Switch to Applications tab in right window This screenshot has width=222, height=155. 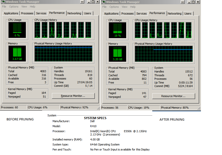[x=111, y=14]
